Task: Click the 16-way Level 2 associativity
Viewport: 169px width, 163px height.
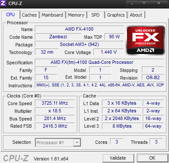Action: (x=153, y=118)
